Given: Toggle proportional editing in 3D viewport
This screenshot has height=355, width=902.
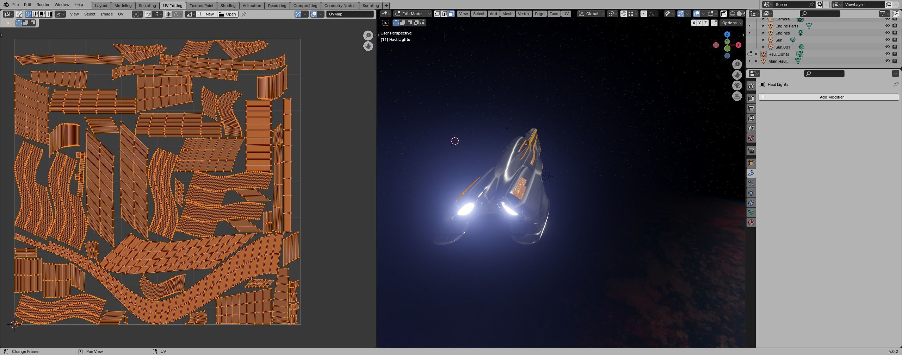Looking at the screenshot, I should (x=644, y=14).
